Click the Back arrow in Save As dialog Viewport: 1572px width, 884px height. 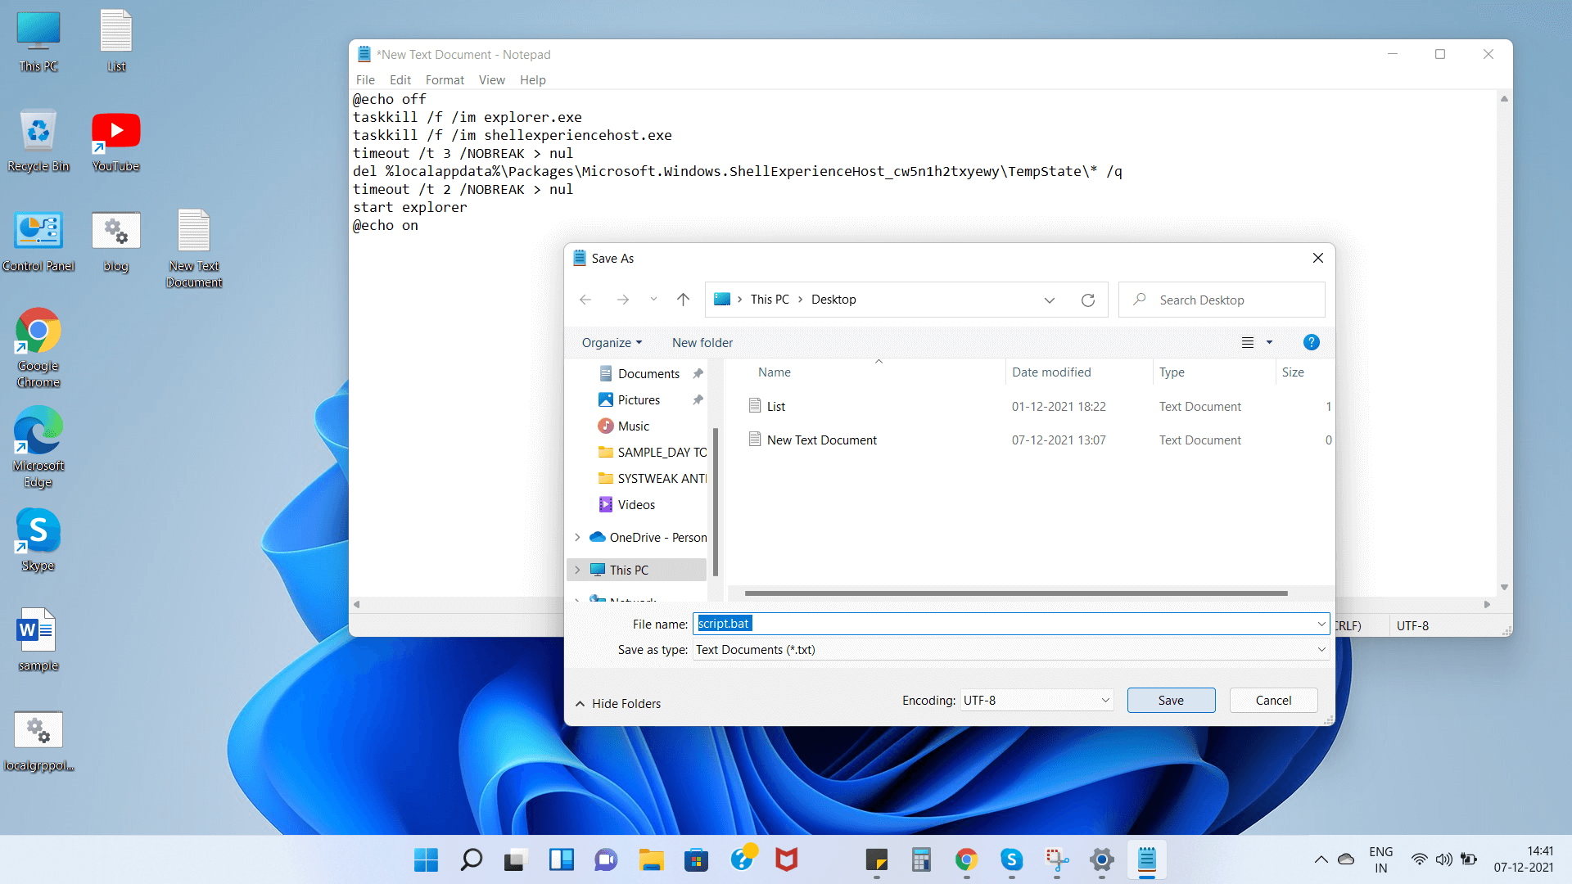tap(585, 300)
